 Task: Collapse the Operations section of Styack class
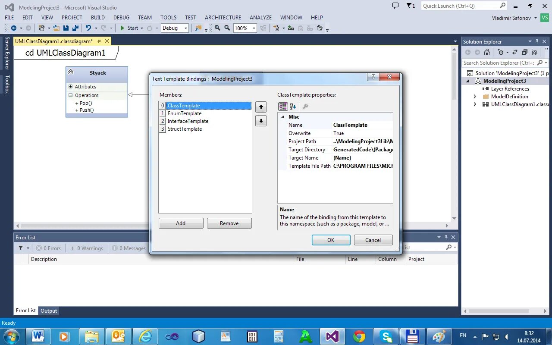coord(70,95)
